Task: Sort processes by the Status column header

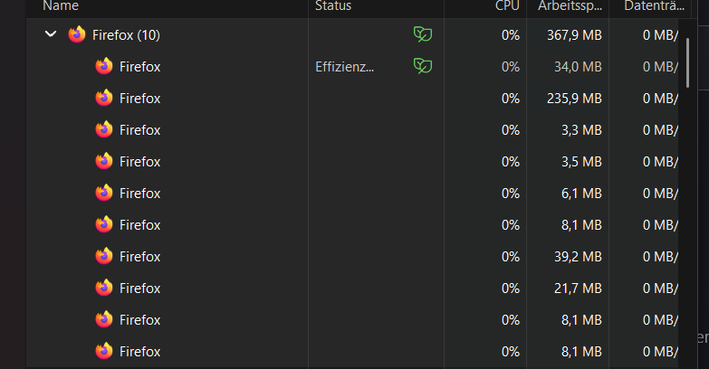Action: coord(333,6)
